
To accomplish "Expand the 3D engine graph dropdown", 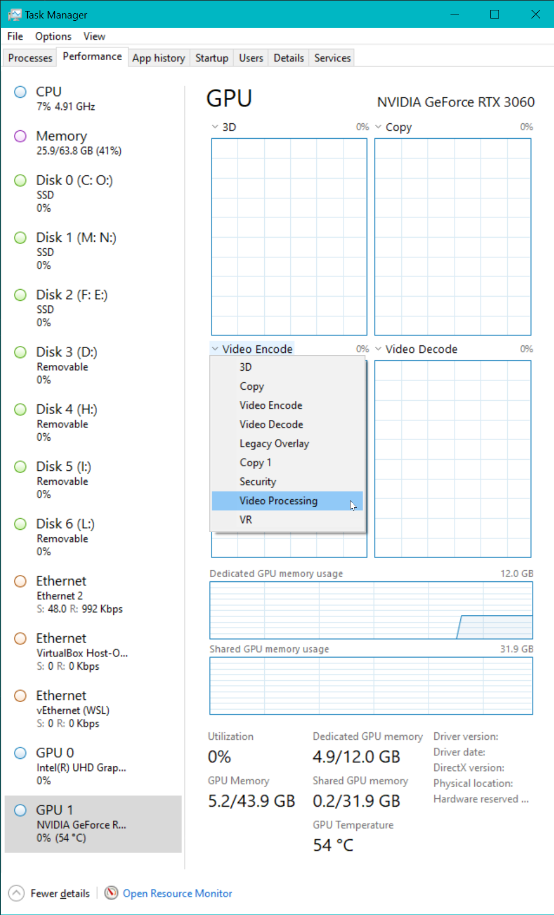I will coord(215,127).
